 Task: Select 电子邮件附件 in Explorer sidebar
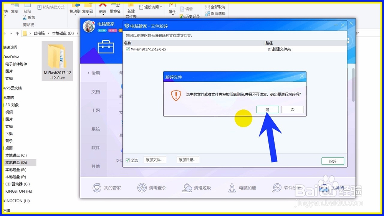16,64
